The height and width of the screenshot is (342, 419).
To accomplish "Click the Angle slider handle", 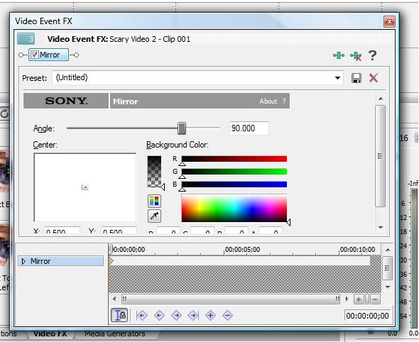I will [x=182, y=128].
